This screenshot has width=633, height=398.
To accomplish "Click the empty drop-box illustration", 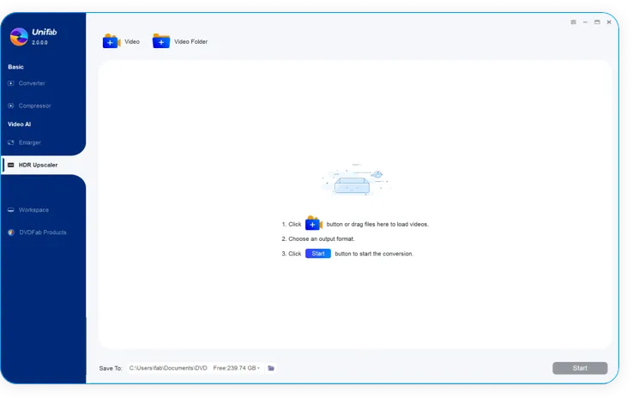I will click(x=355, y=180).
